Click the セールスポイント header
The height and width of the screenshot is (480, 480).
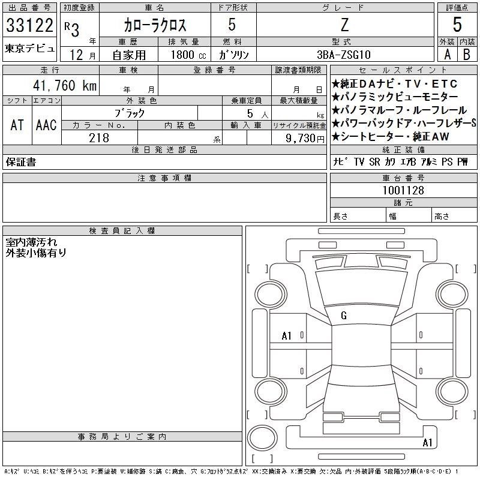[x=403, y=70]
